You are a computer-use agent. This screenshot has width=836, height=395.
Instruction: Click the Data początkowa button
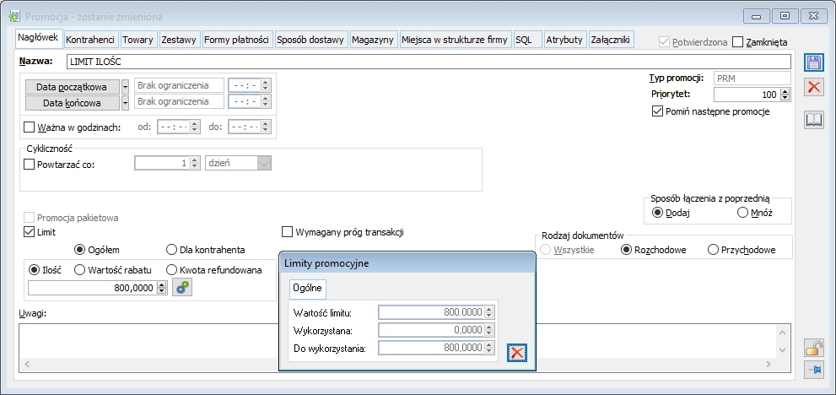(71, 86)
